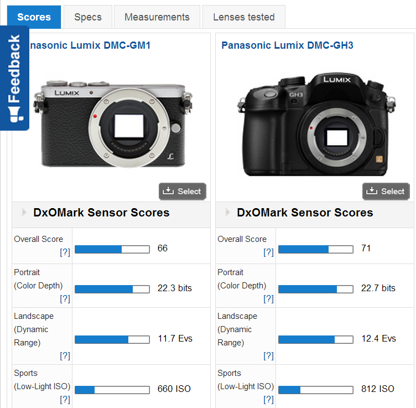Image resolution: width=416 pixels, height=408 pixels.
Task: Click the GH3 Landscape Dynamic Range [?] icon
Action: coord(268,356)
